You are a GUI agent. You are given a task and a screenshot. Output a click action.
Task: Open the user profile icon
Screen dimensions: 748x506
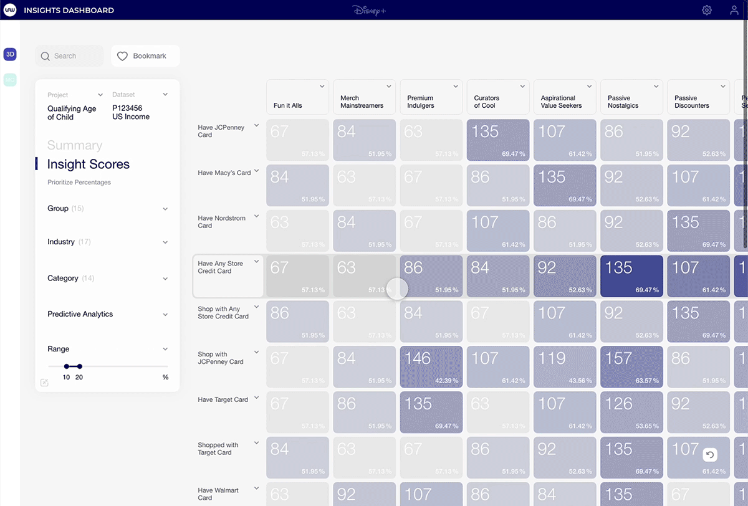pos(734,10)
